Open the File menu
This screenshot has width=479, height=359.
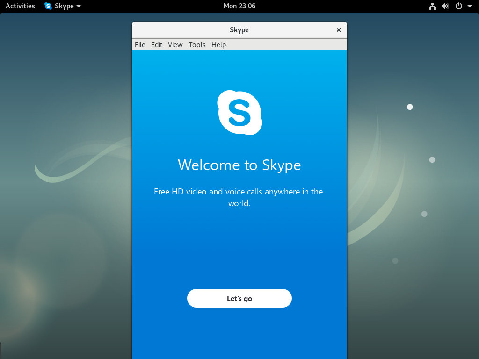(x=140, y=45)
